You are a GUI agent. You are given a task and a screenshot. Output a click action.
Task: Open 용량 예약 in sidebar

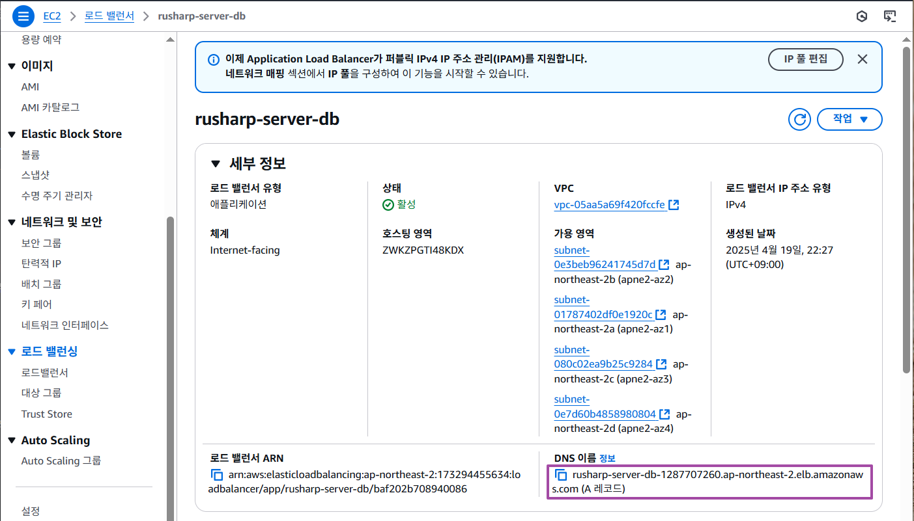pos(41,40)
